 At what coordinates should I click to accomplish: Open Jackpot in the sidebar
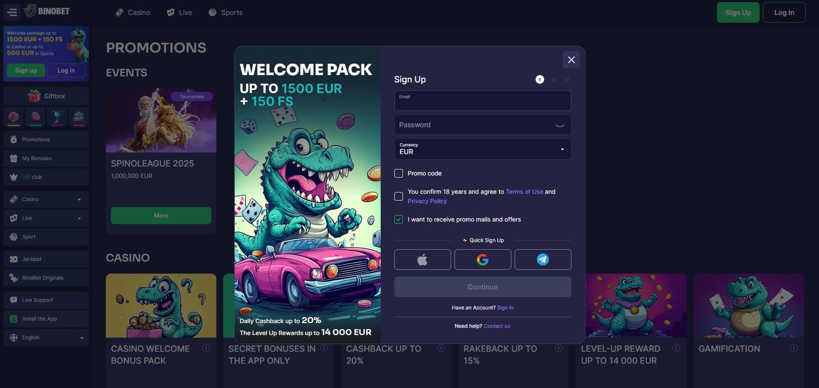coord(46,259)
